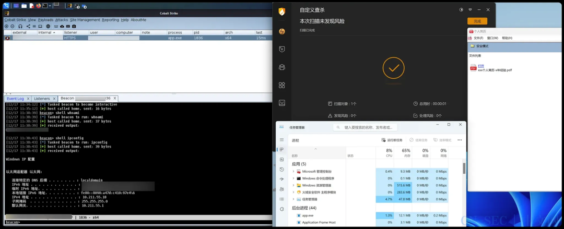This screenshot has width=564, height=229.
Task: Expand the Windows 命令处理程序 process row
Action: click(293, 178)
